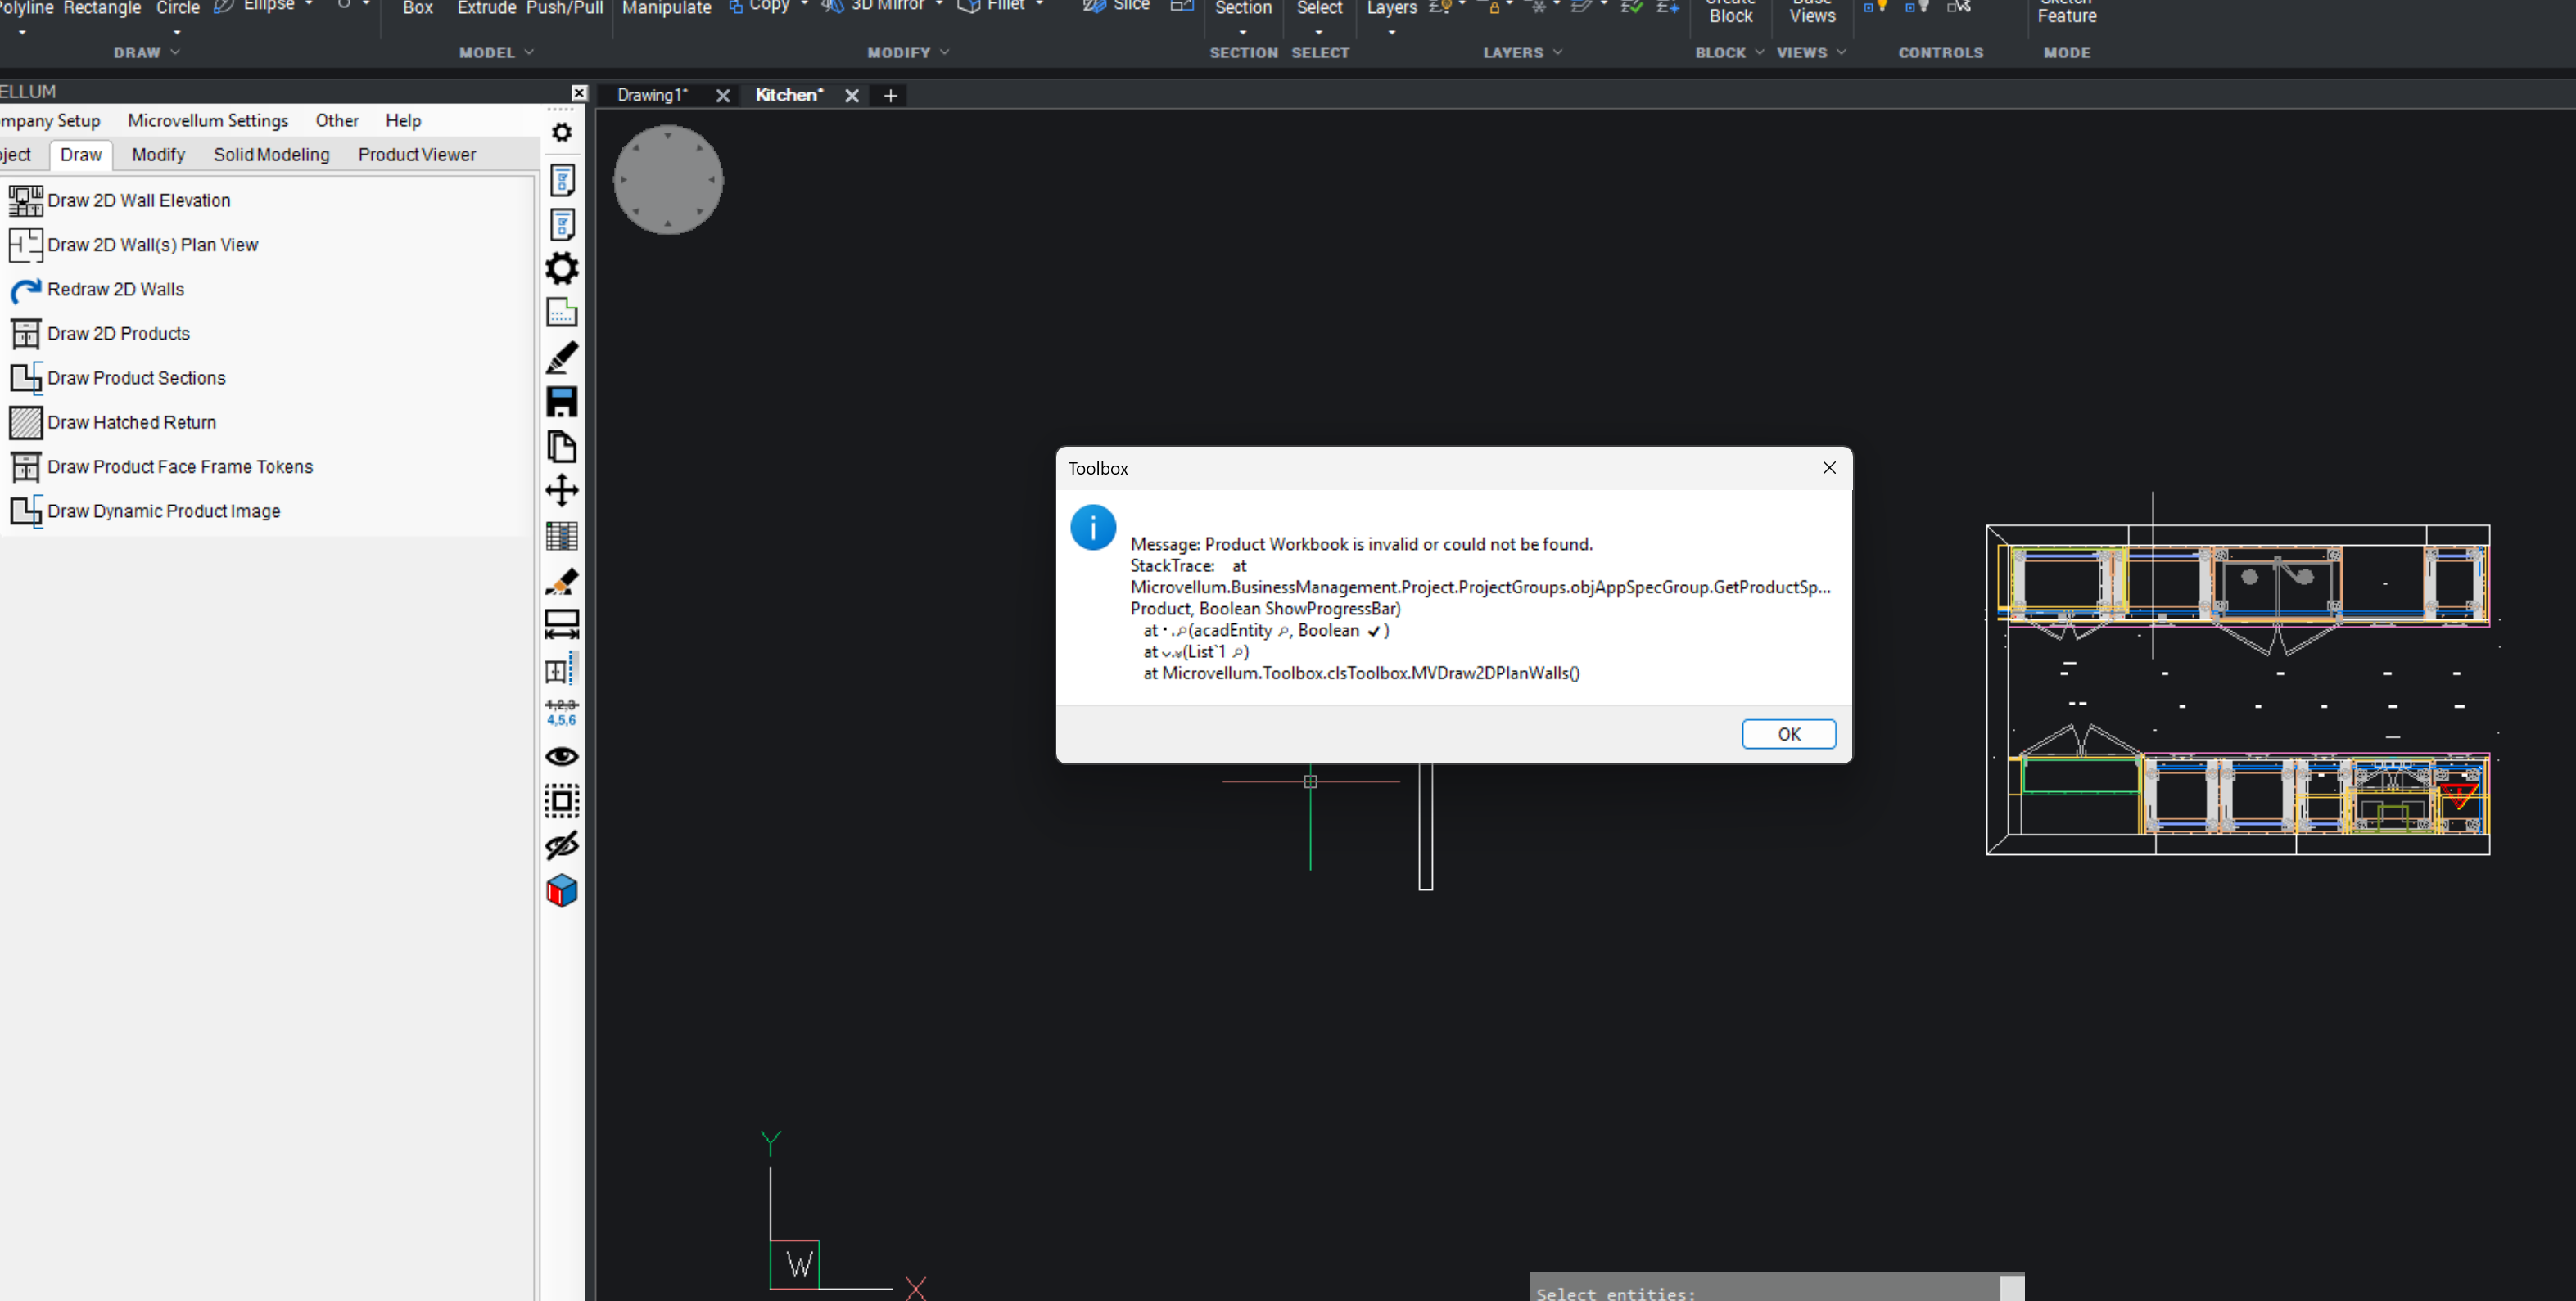2576x1301 pixels.
Task: Click the Draw 2D Wall Elevation icon
Action: (25, 200)
